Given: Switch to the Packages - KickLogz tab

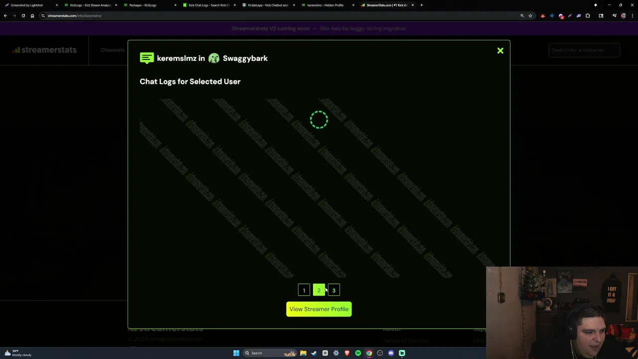Looking at the screenshot, I should pyautogui.click(x=149, y=5).
